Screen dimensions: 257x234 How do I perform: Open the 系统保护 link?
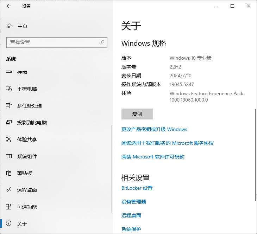click(131, 229)
